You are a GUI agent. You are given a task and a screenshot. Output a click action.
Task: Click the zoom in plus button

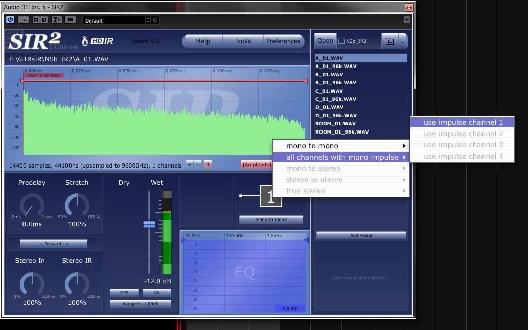(189, 164)
